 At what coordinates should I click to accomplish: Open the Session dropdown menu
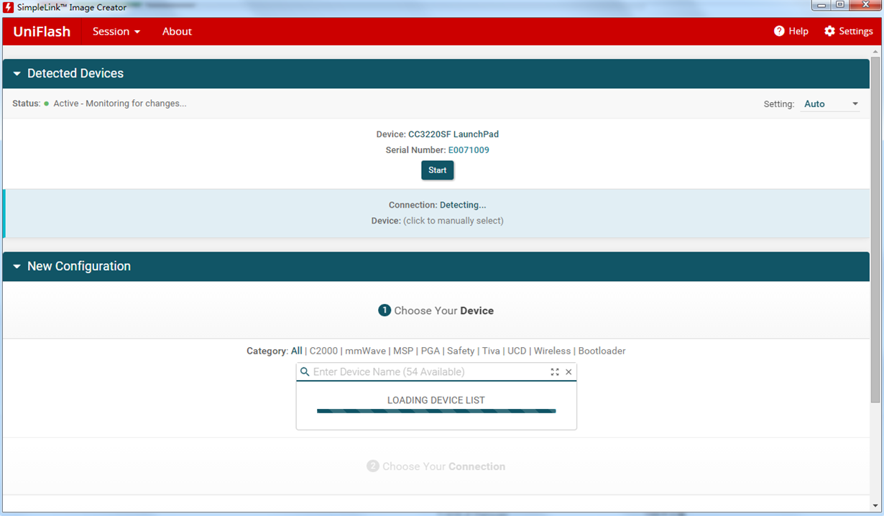[116, 32]
